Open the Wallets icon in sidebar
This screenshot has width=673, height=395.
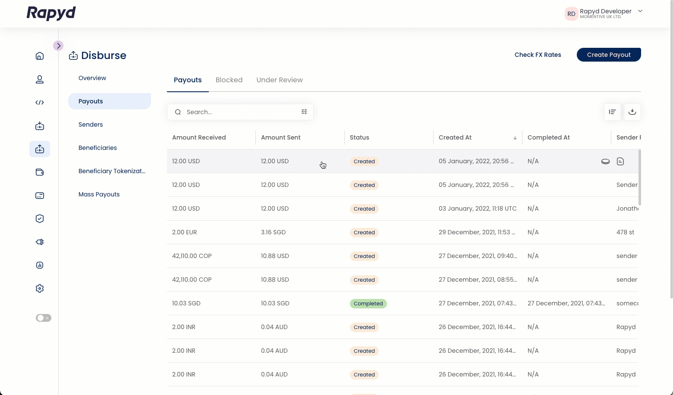(x=40, y=172)
